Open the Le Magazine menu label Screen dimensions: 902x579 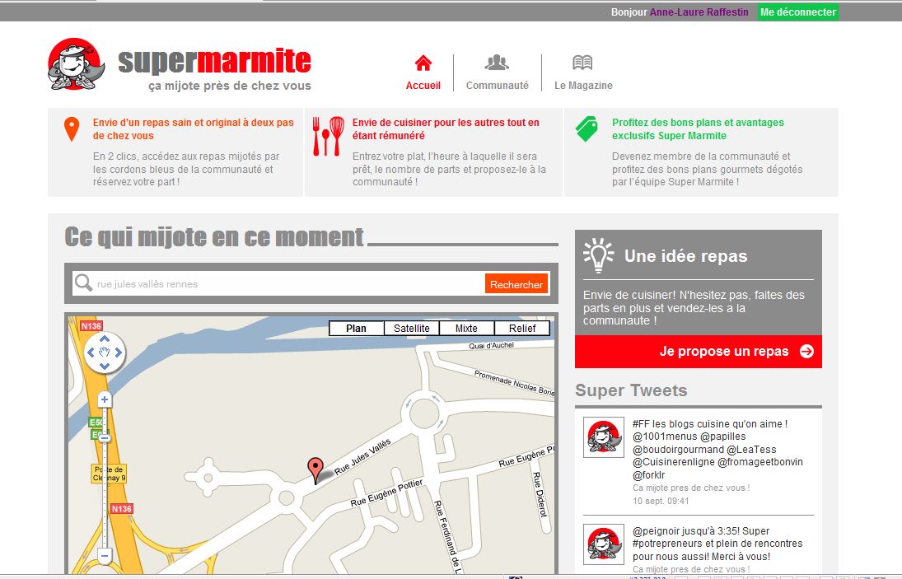pos(583,86)
